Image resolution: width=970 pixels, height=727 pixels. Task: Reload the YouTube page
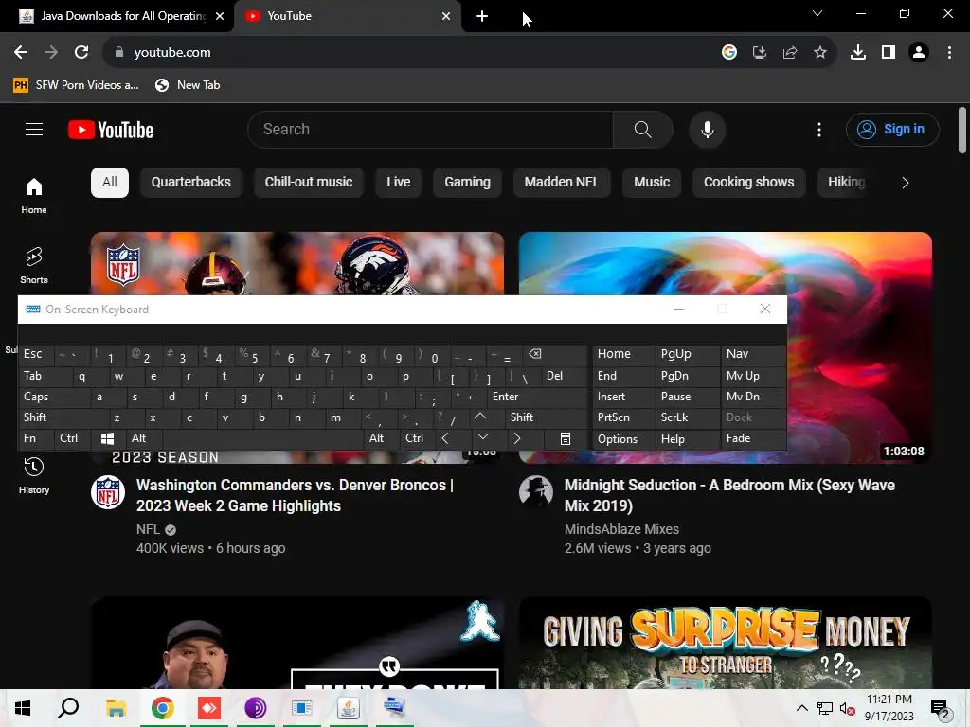point(81,53)
